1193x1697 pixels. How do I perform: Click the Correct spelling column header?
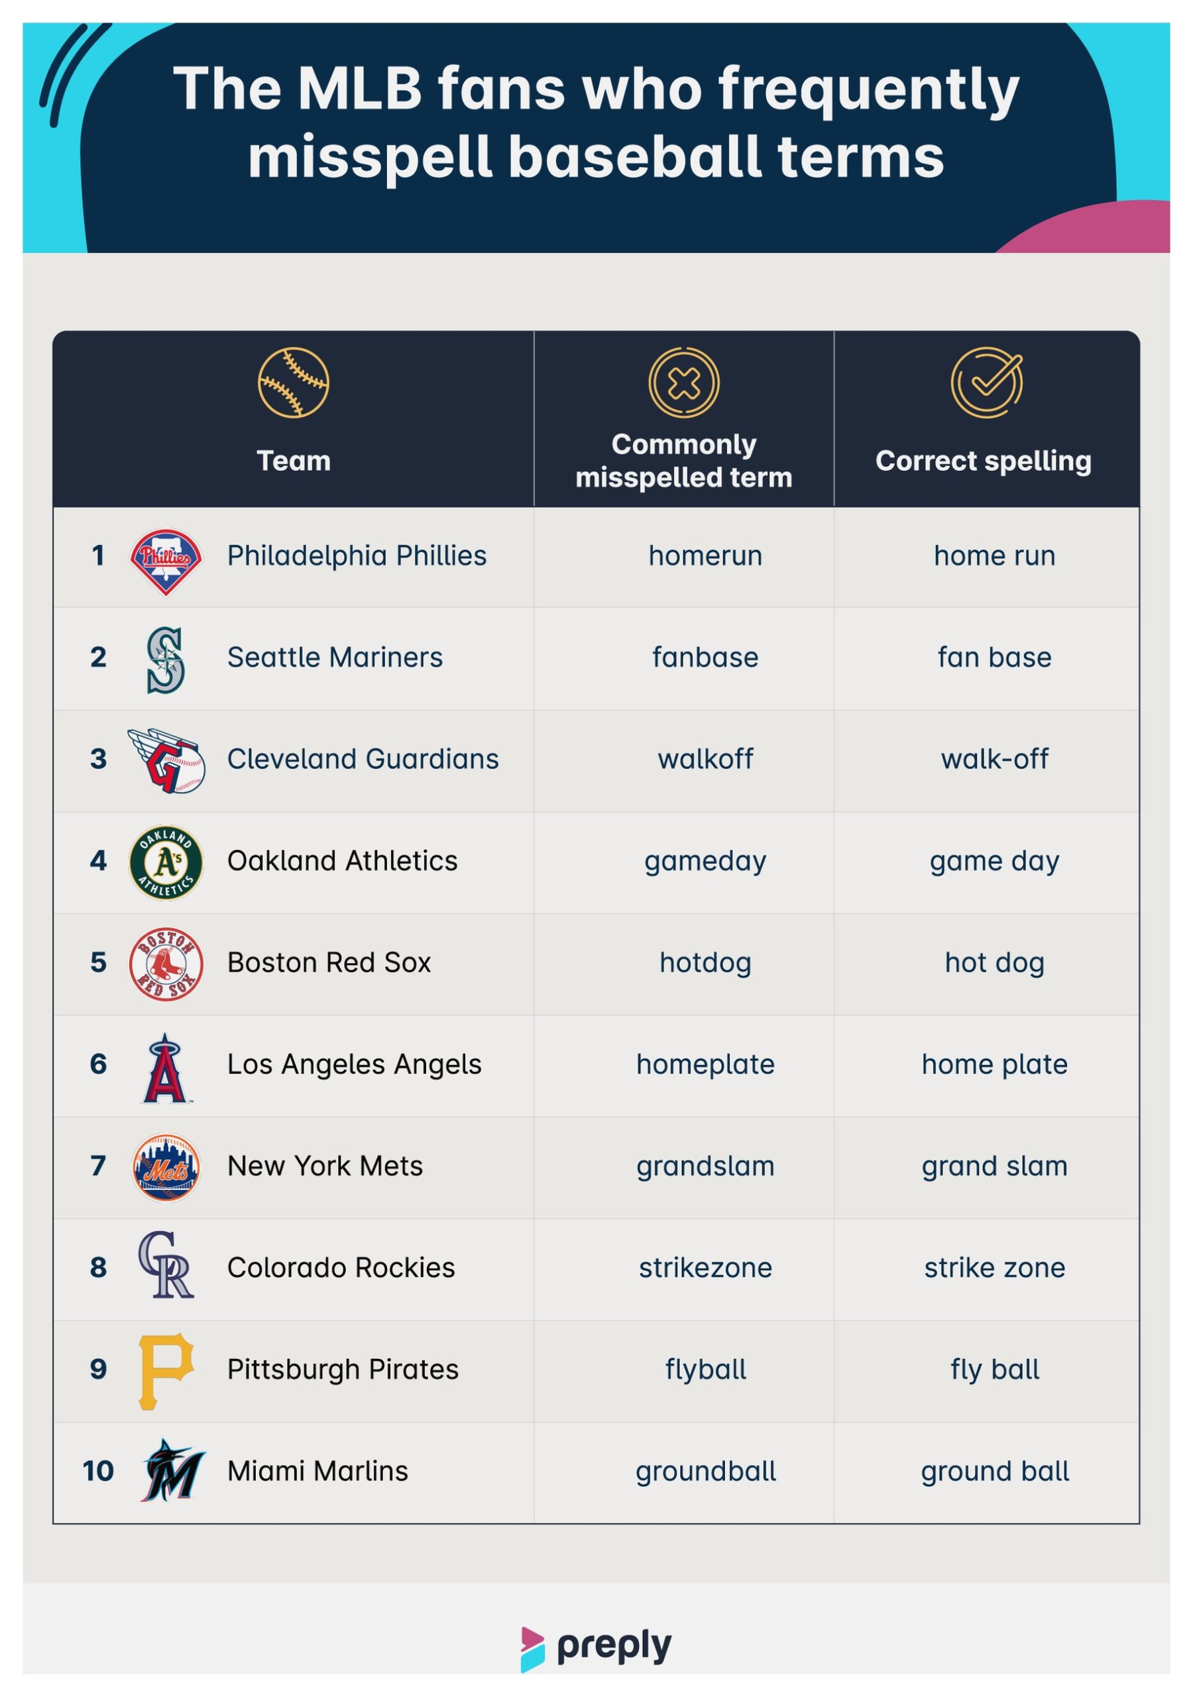click(983, 461)
